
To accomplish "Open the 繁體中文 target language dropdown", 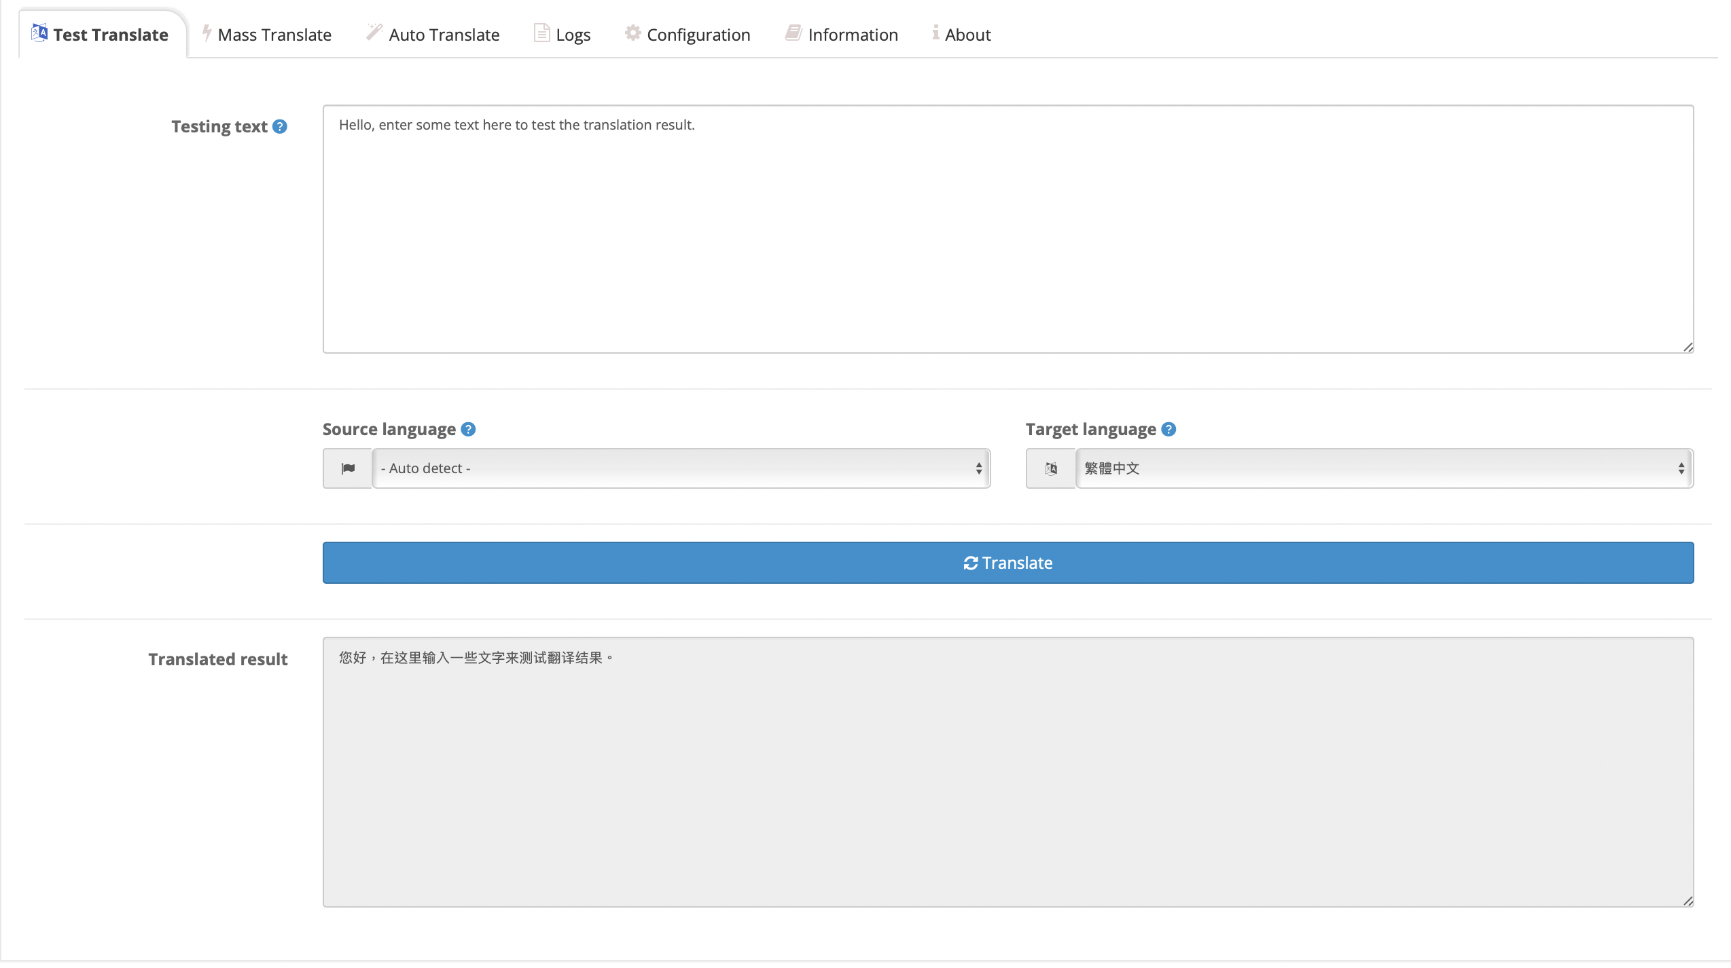I will (1384, 468).
